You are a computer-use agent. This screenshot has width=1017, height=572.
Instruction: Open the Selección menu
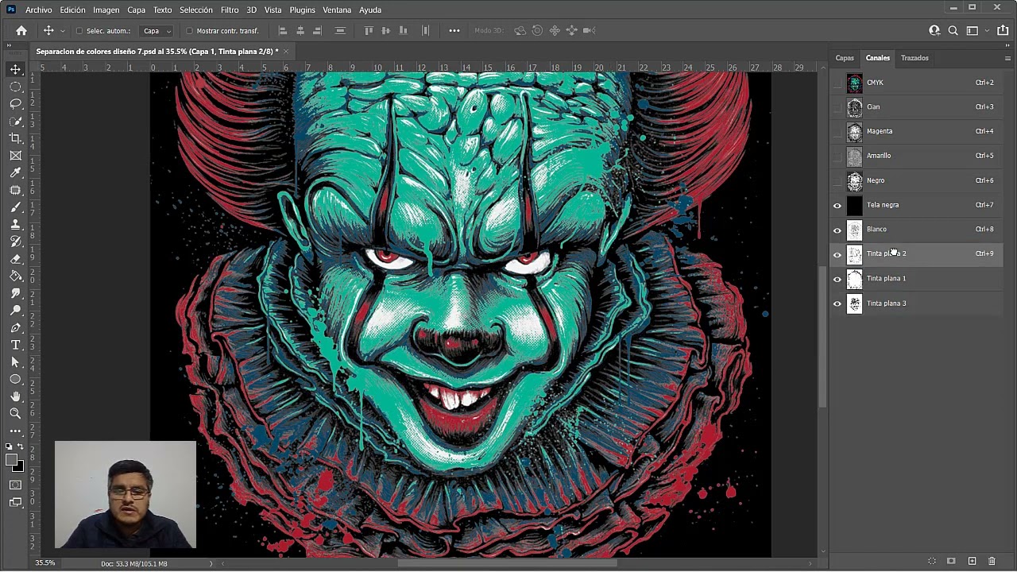pos(195,10)
